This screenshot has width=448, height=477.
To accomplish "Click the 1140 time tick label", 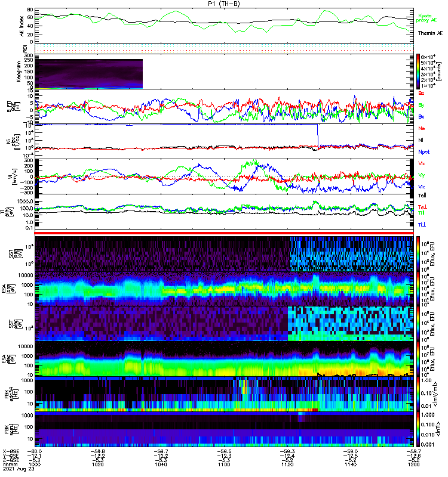I will pyautogui.click(x=351, y=464).
